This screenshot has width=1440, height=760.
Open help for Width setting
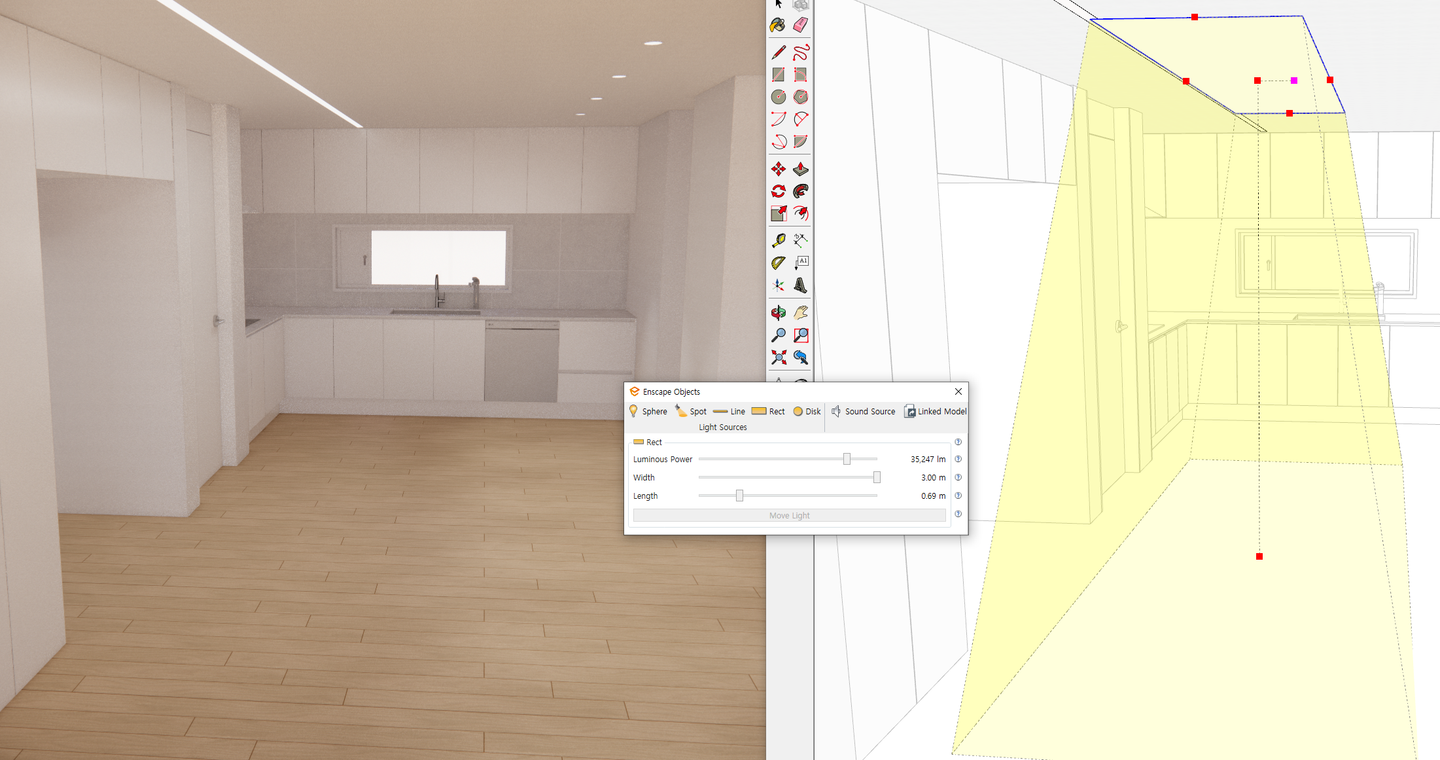pyautogui.click(x=958, y=477)
